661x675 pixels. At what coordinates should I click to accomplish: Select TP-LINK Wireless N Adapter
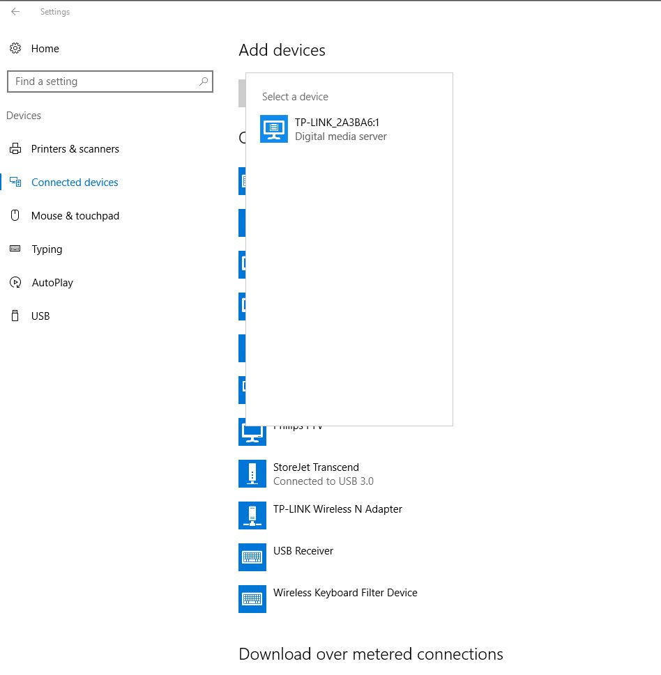coord(337,509)
